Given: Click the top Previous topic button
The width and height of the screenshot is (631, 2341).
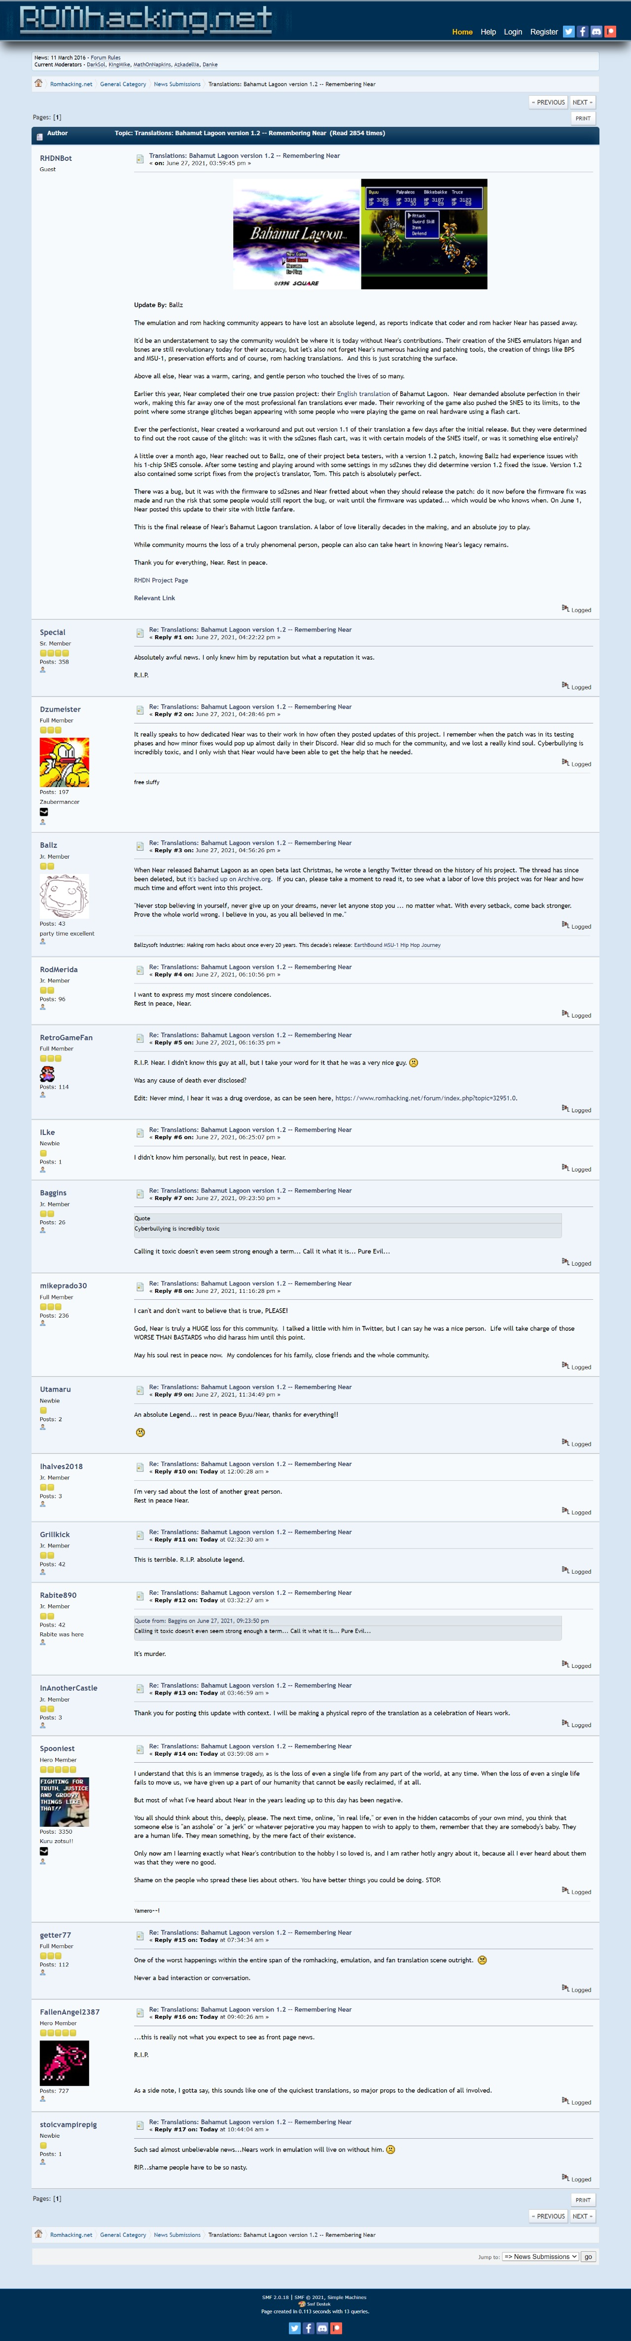Looking at the screenshot, I should 548,102.
